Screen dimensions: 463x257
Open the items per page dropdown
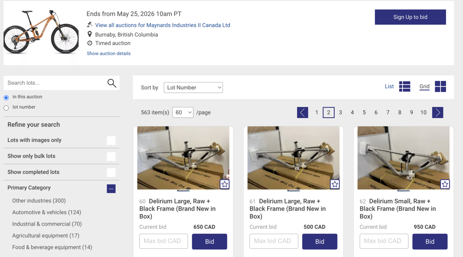[183, 112]
